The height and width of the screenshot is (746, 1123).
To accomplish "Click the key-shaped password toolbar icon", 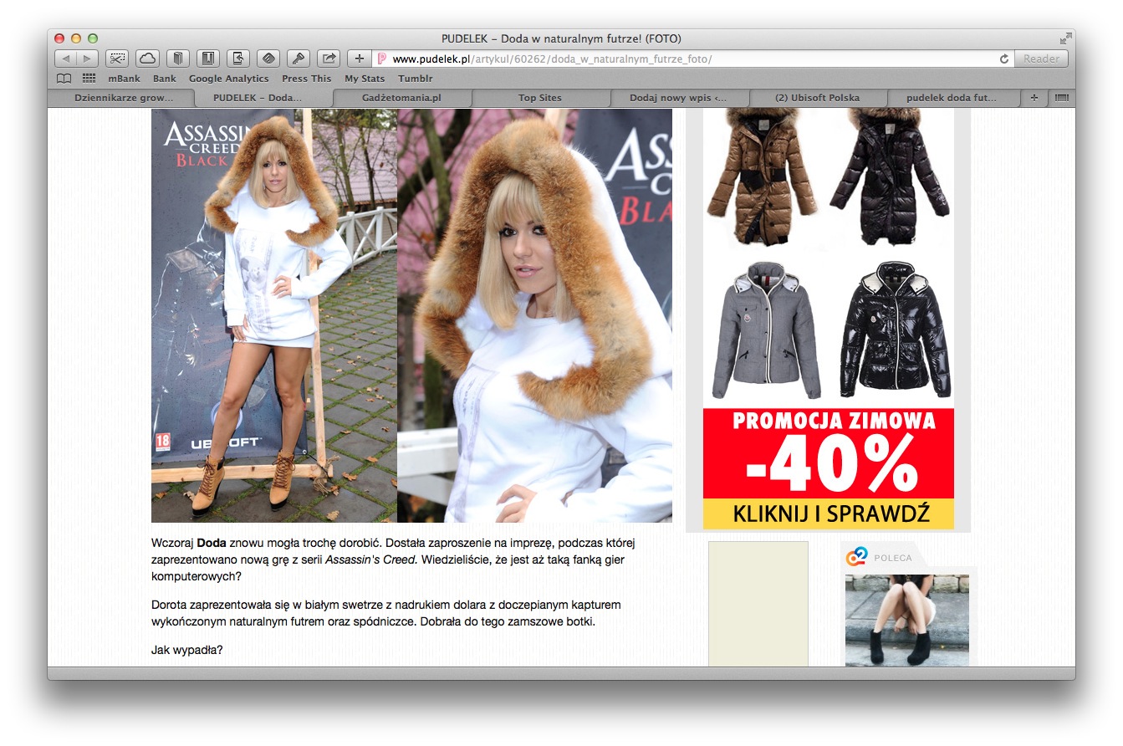I will pos(299,59).
